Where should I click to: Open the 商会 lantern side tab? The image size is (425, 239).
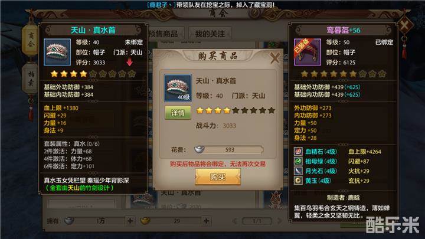(31, 40)
